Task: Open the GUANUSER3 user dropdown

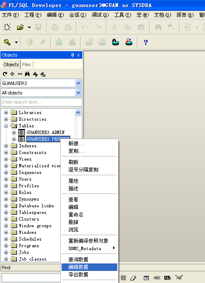Action: [79, 83]
